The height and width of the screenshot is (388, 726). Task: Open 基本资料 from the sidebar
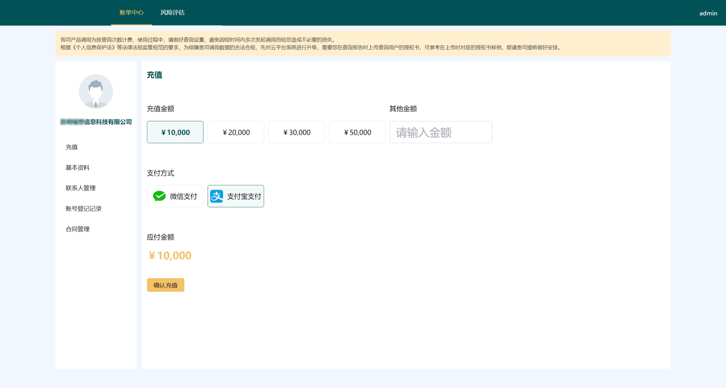click(78, 168)
